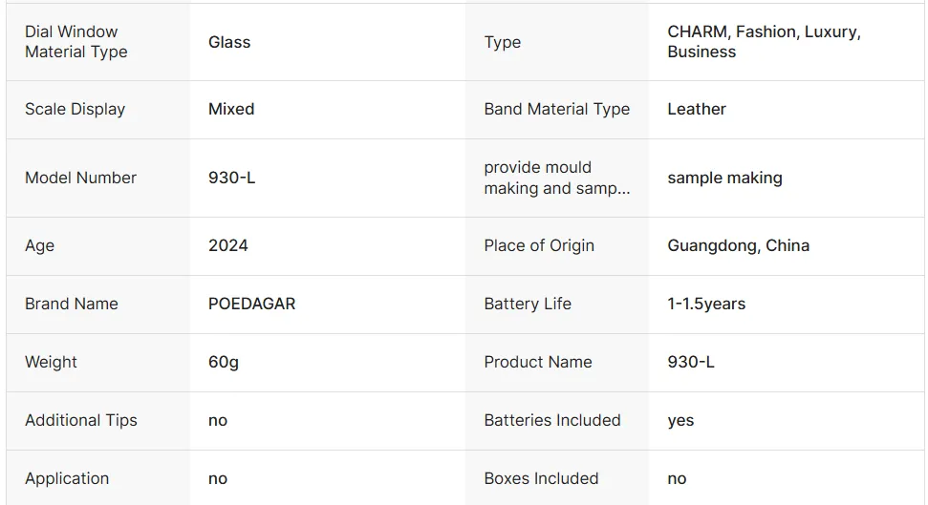Select the CHARM, Fashion, Luxury, Business value
Image resolution: width=928 pixels, height=505 pixels.
[x=764, y=42]
